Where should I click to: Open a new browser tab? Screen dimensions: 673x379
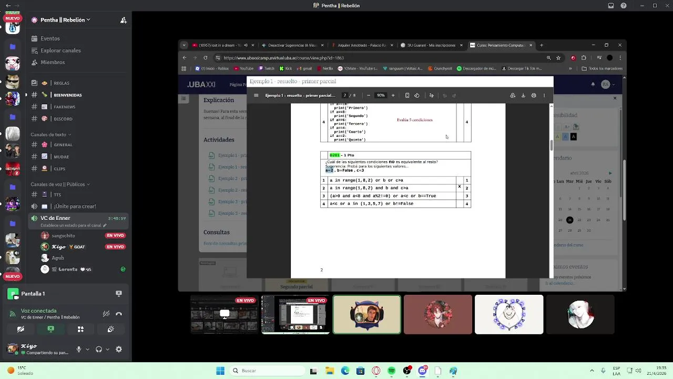click(542, 45)
